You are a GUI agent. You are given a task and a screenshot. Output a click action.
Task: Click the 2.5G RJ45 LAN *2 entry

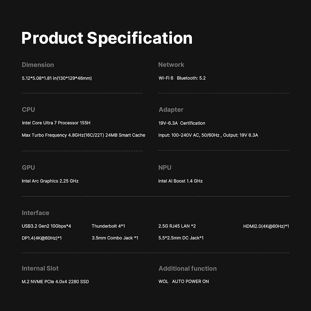click(x=177, y=226)
